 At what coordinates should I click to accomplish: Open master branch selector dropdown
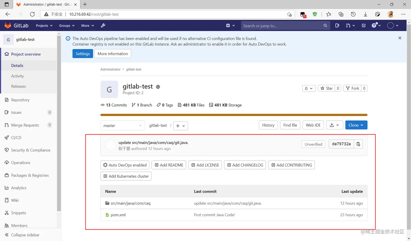122,126
